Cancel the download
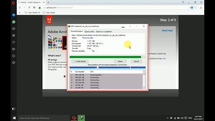Screen dimensions: 215x121 click(136, 62)
